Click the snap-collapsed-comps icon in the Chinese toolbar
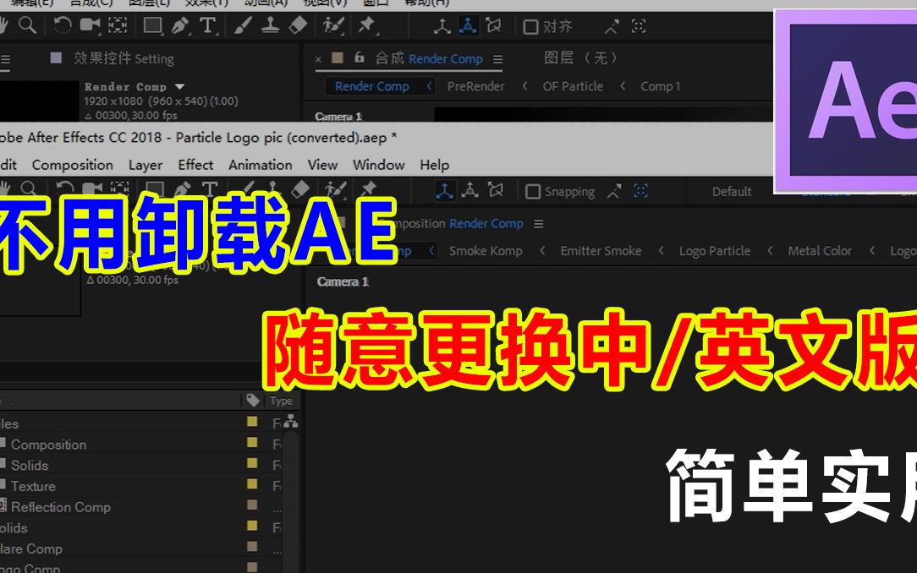Image resolution: width=917 pixels, height=573 pixels. point(639,26)
